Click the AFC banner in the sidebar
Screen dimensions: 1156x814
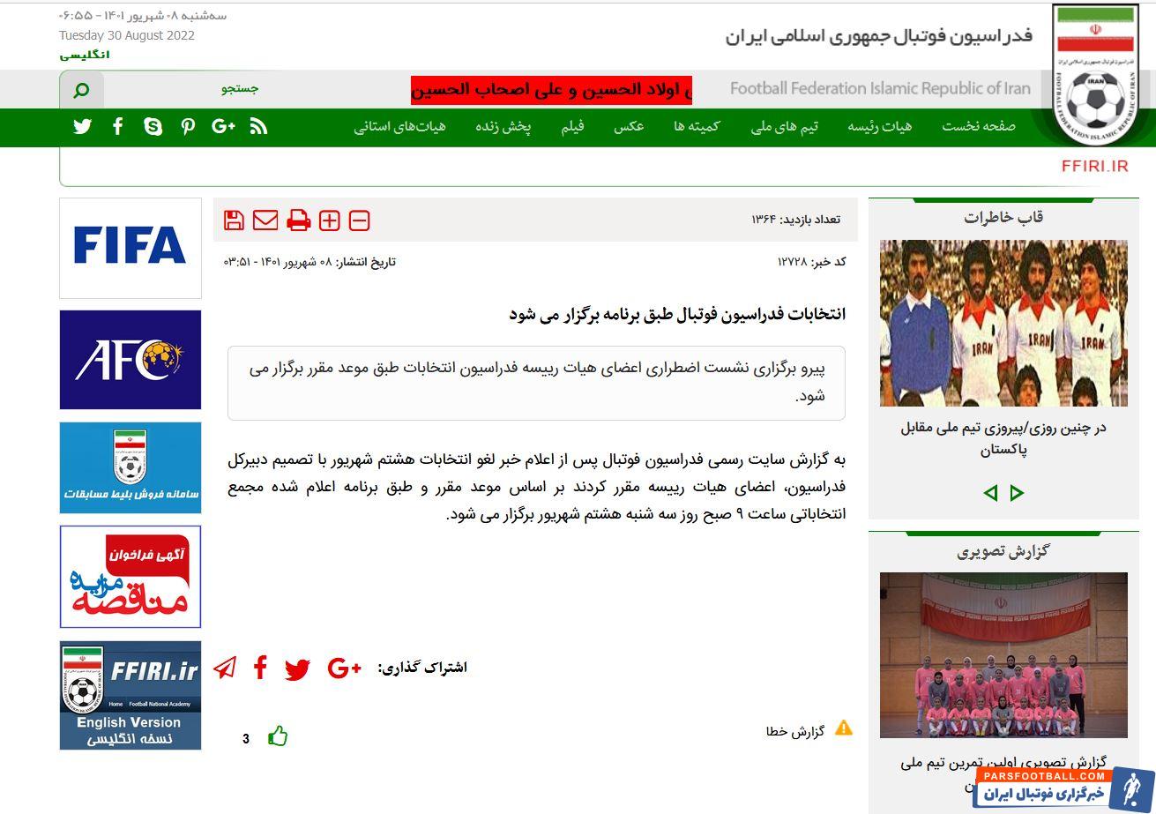click(x=130, y=360)
